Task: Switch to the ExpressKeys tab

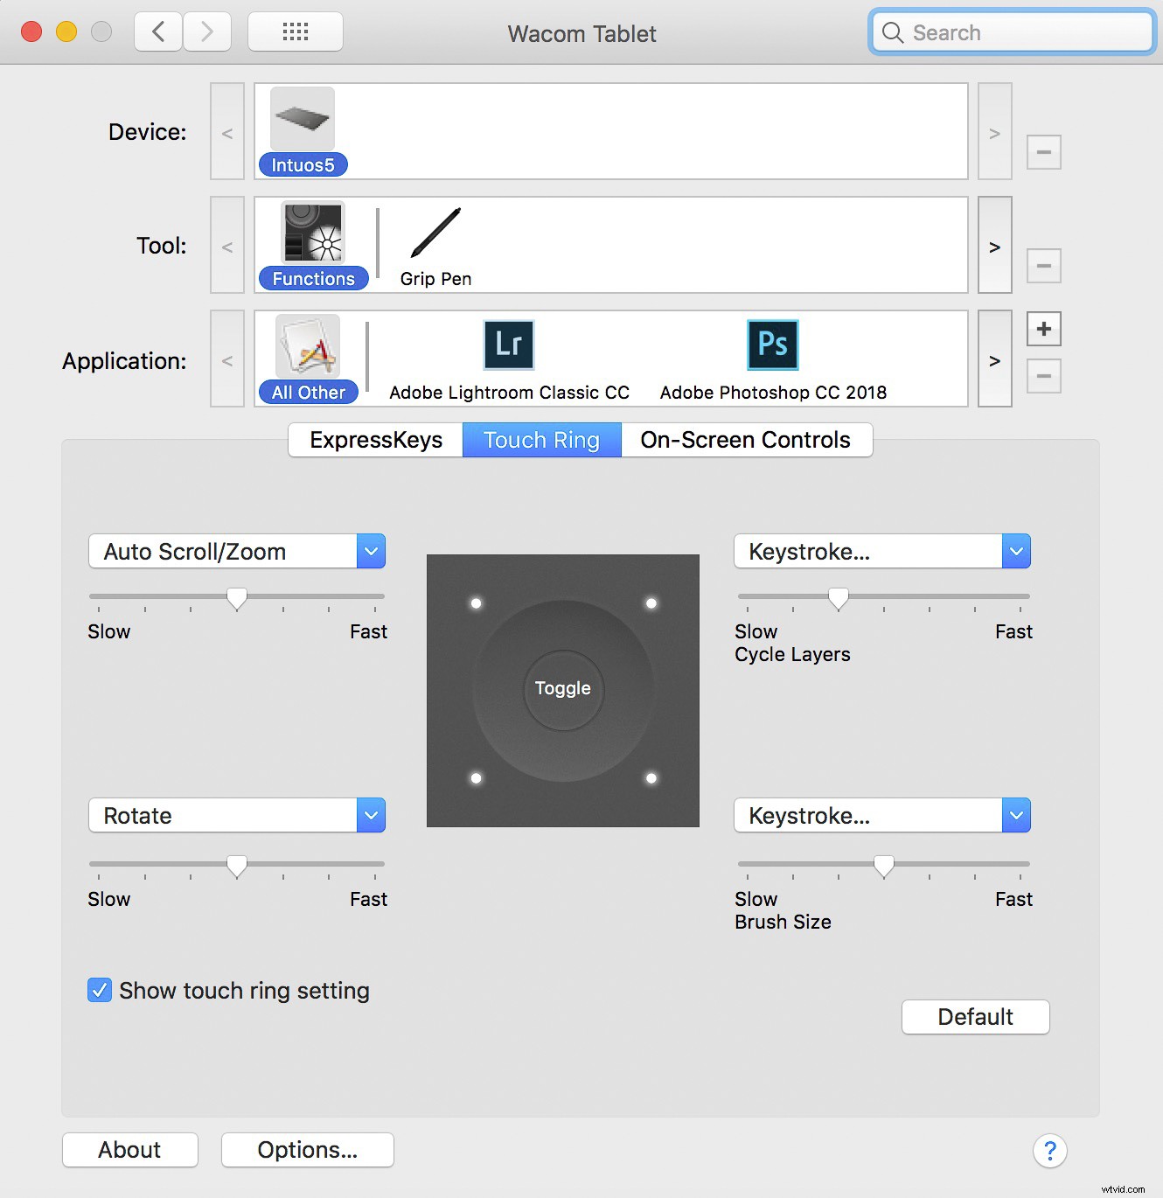Action: 375,440
